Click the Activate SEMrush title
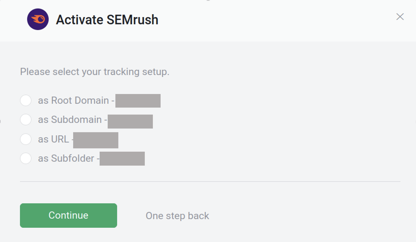Viewport: 416px width, 242px height. coord(107,19)
